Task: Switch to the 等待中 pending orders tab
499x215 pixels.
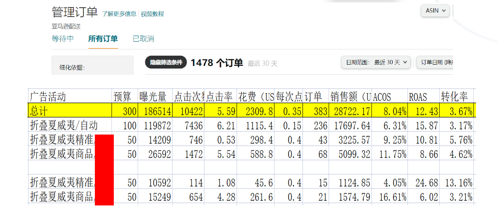Action: tap(62, 39)
